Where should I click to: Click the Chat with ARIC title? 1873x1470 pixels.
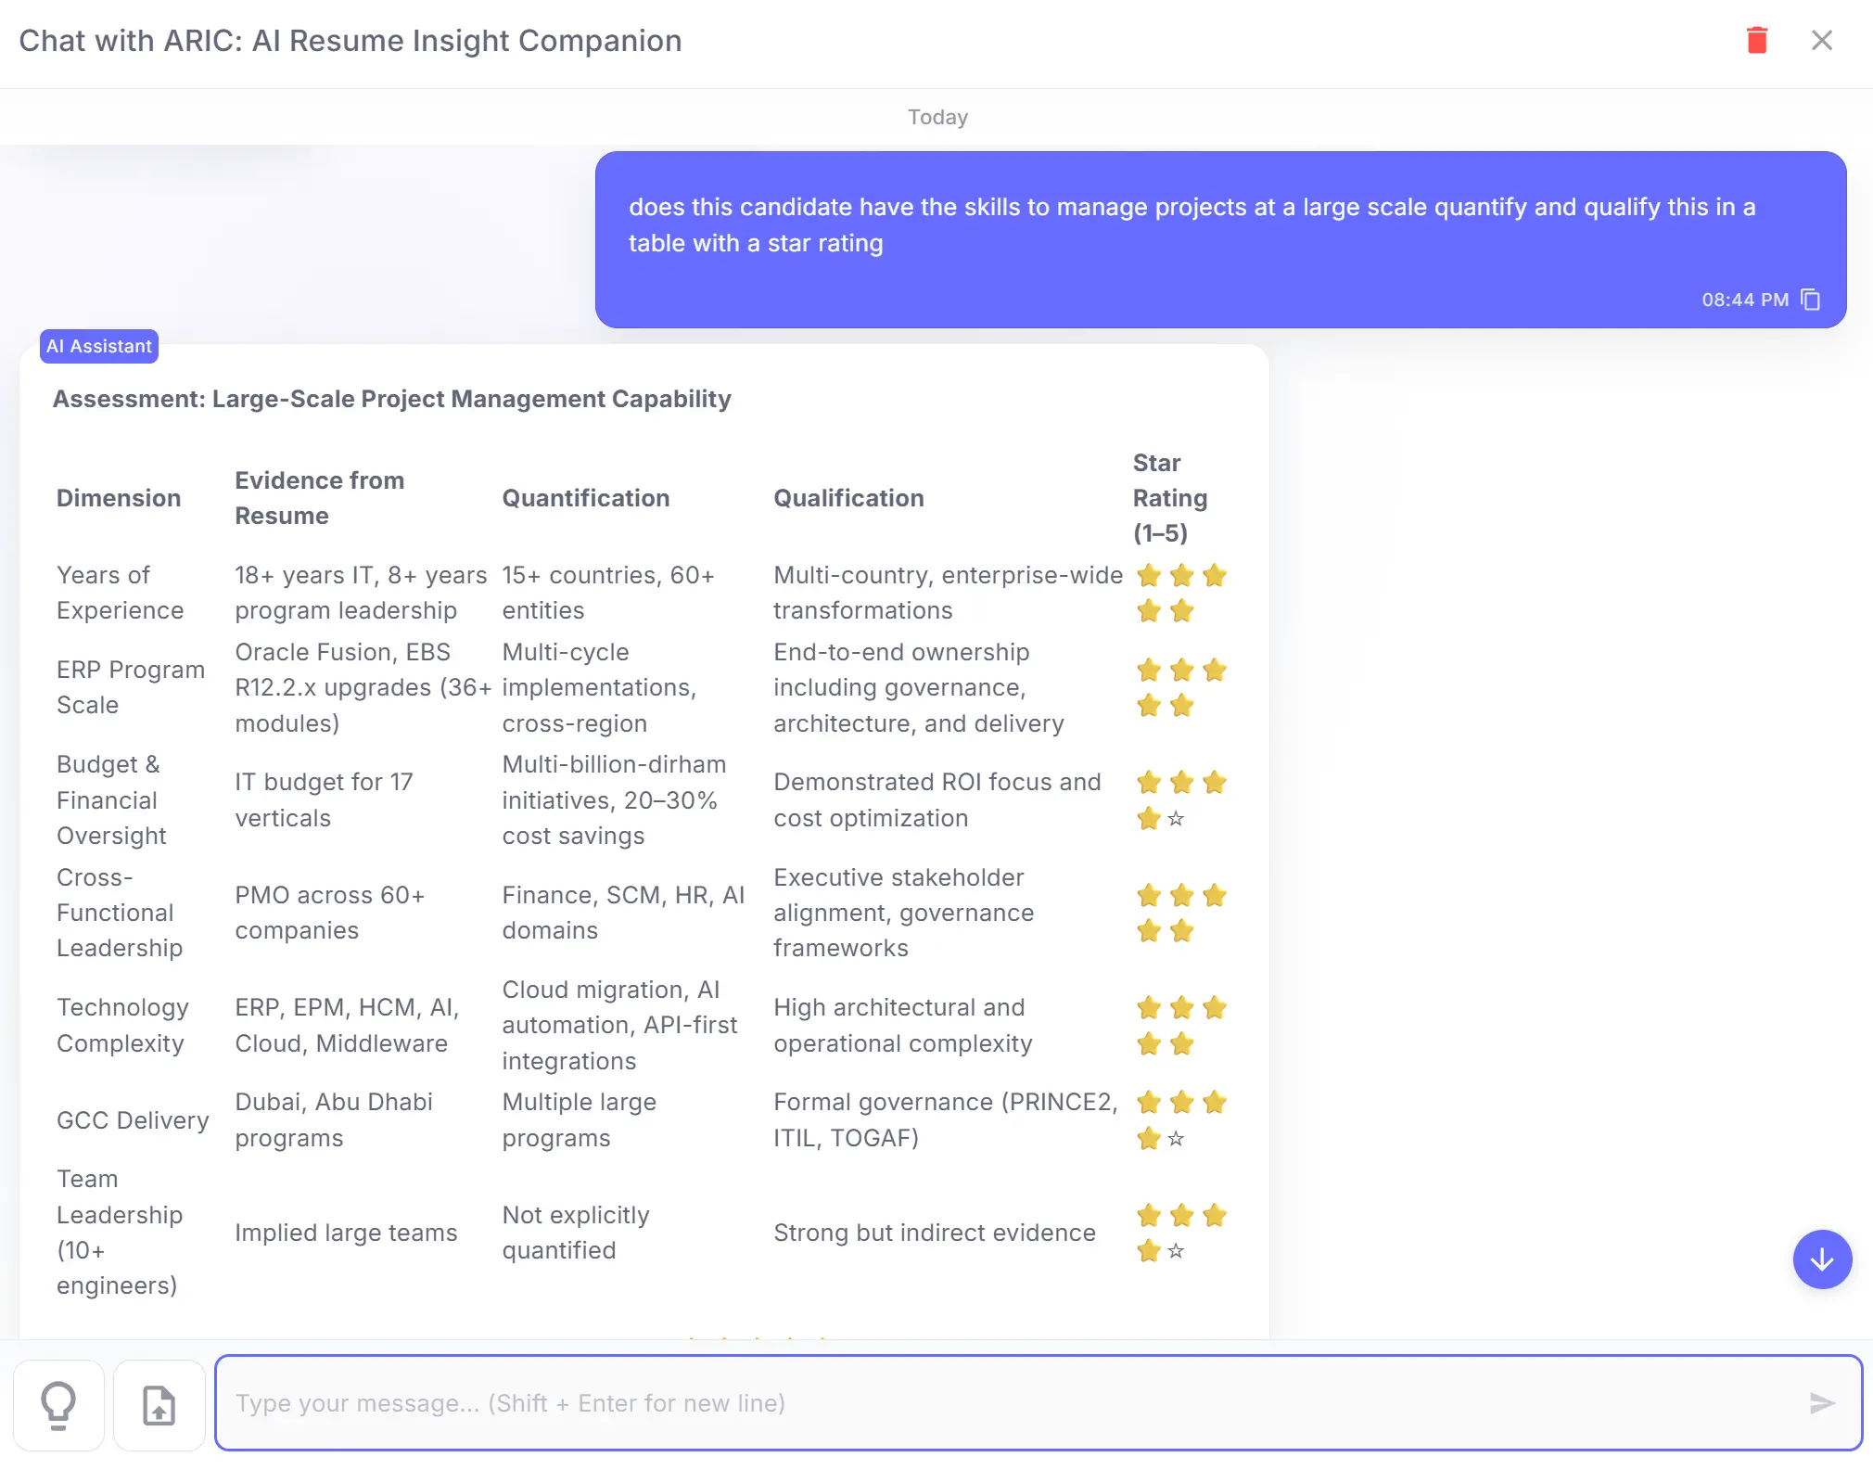coord(351,40)
